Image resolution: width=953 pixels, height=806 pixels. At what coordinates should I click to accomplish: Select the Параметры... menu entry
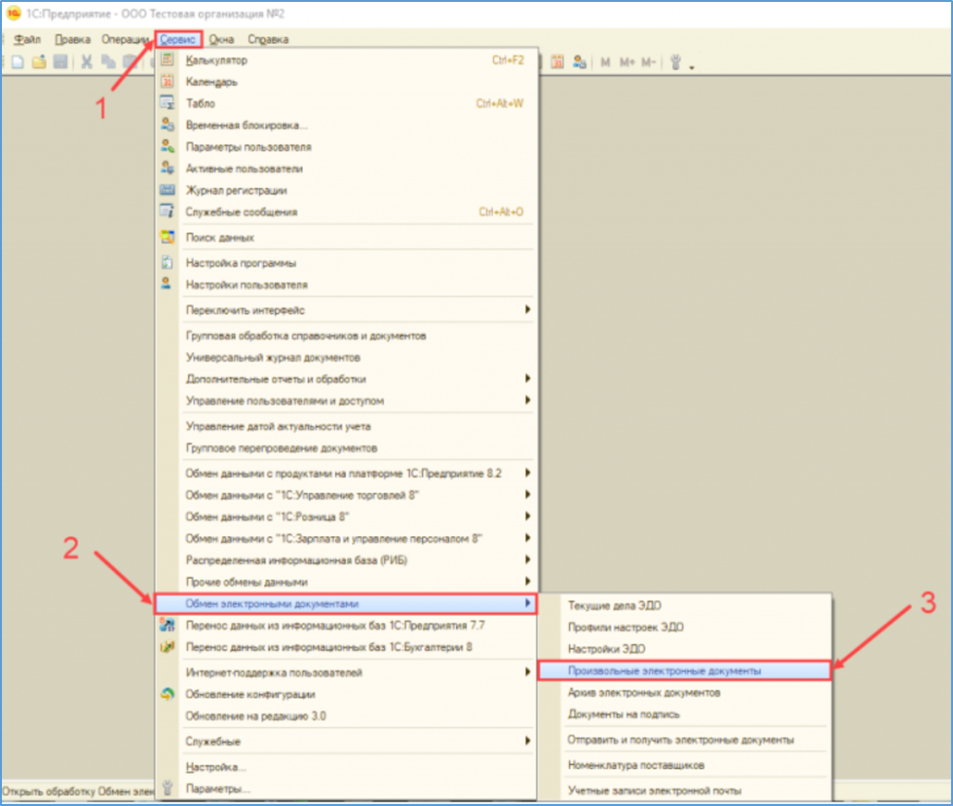pyautogui.click(x=217, y=788)
